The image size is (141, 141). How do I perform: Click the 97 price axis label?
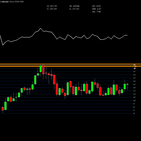coord(134,104)
